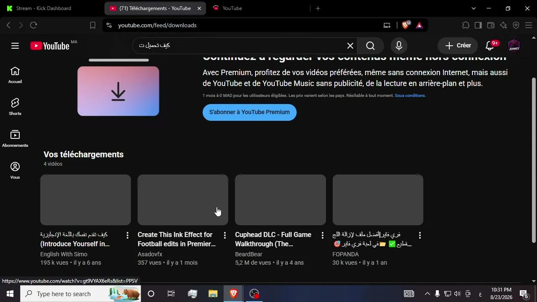Open the account avatar menu
This screenshot has height=302, width=537.
(514, 46)
